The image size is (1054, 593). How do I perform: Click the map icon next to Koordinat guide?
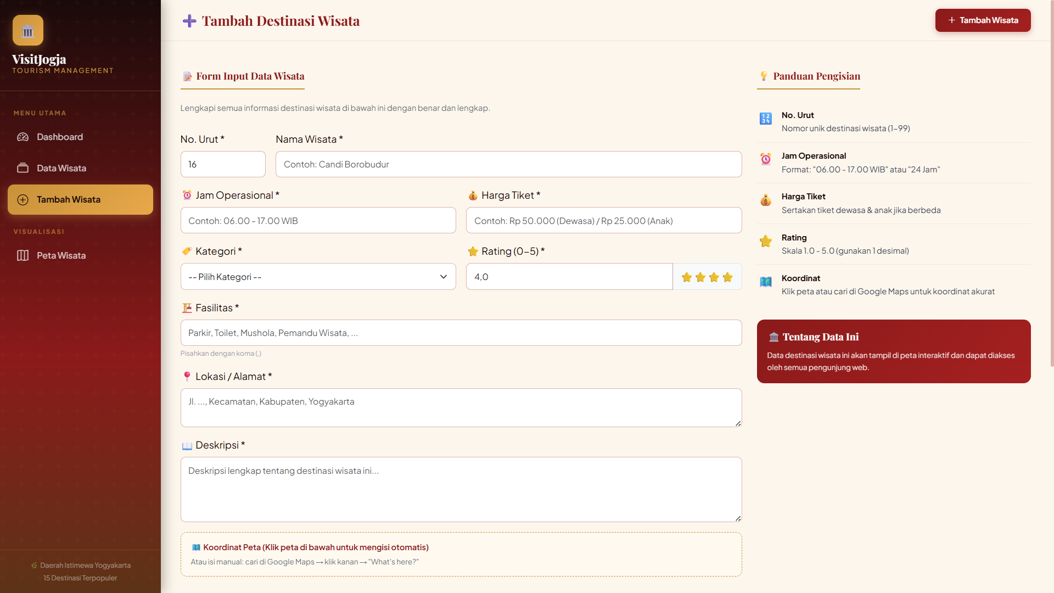(766, 282)
